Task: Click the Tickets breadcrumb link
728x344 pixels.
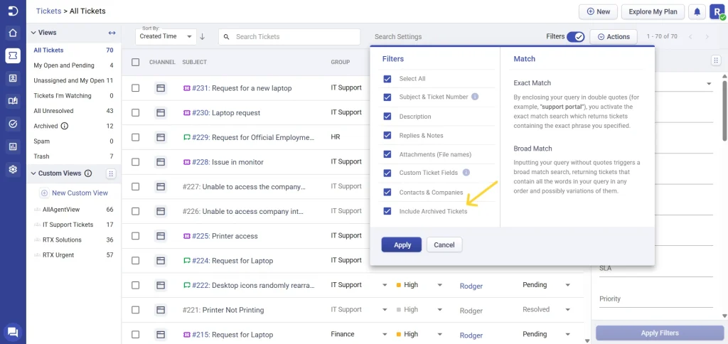Action: click(49, 11)
